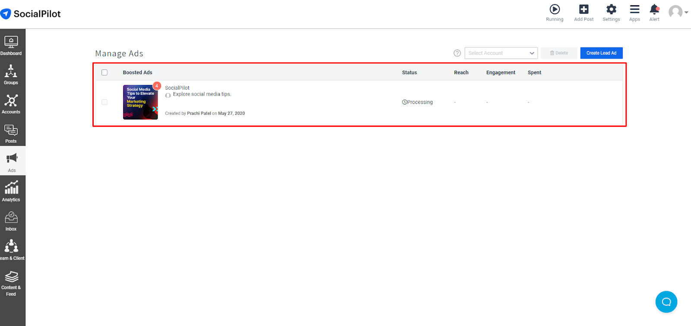Click the Engagement column header
Image resolution: width=691 pixels, height=326 pixels.
coord(501,72)
